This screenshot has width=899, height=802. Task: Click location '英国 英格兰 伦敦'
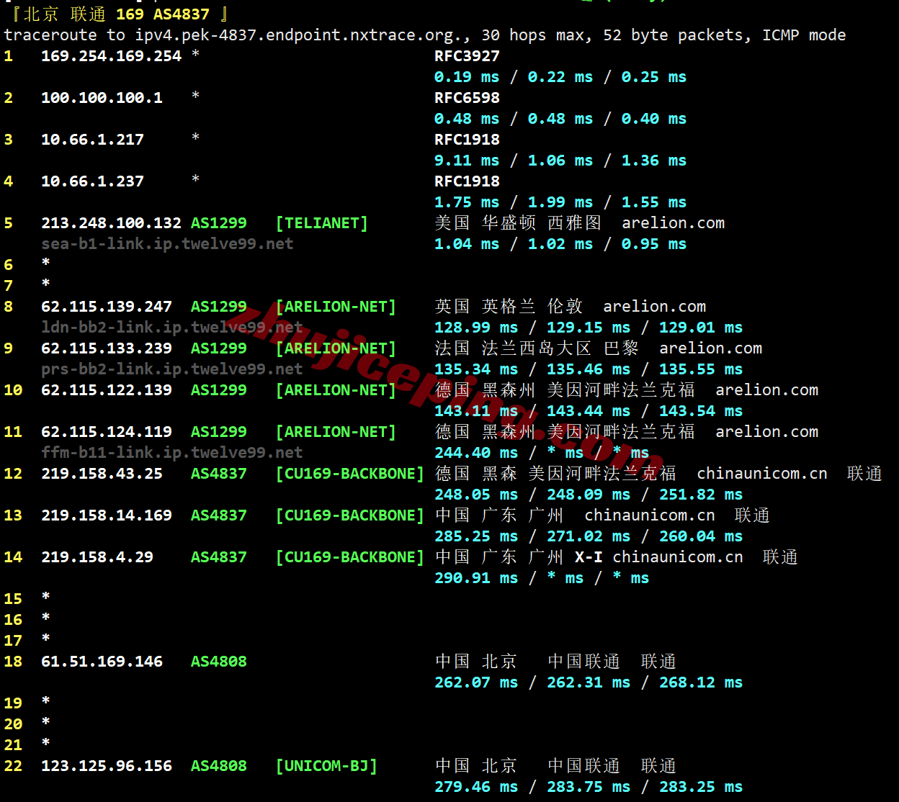(509, 307)
